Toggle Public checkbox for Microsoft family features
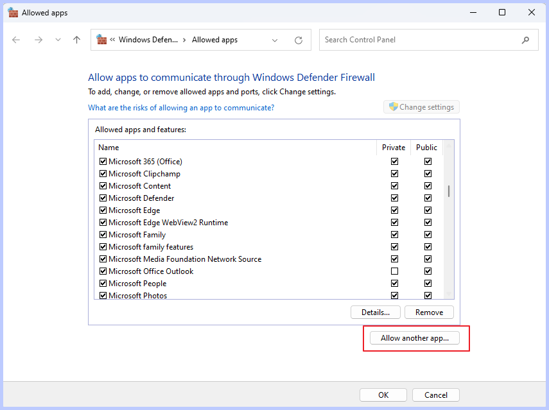This screenshot has height=410, width=549. [x=428, y=247]
